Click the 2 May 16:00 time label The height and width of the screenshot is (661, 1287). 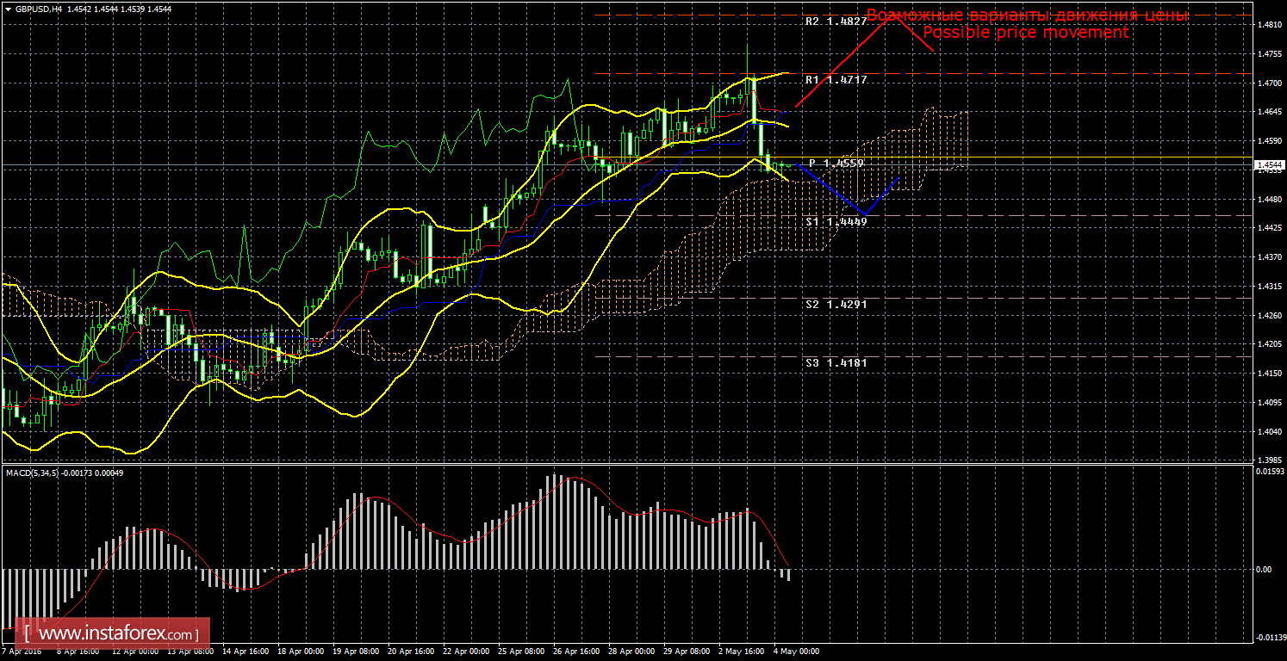click(742, 652)
